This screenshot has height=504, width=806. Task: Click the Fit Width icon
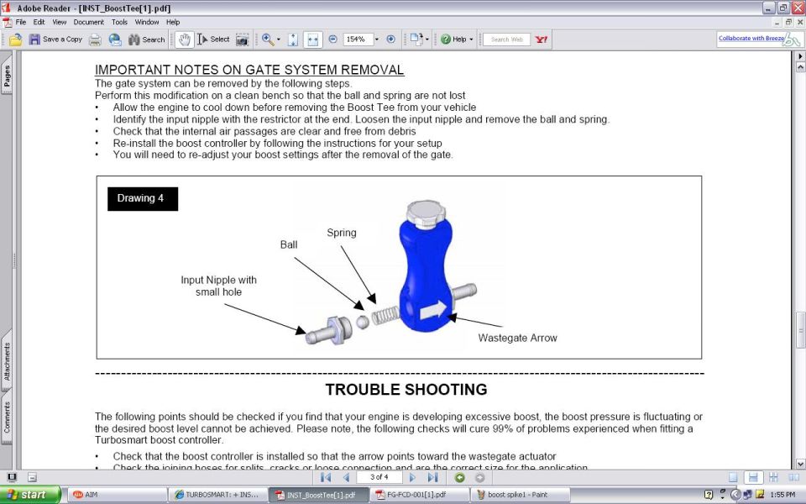(312, 39)
